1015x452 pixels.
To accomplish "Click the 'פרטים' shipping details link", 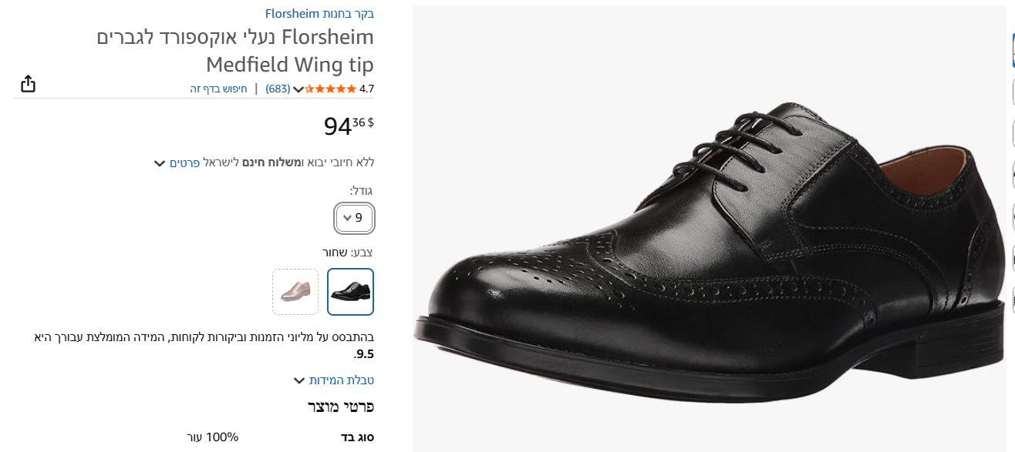I will coord(185,162).
